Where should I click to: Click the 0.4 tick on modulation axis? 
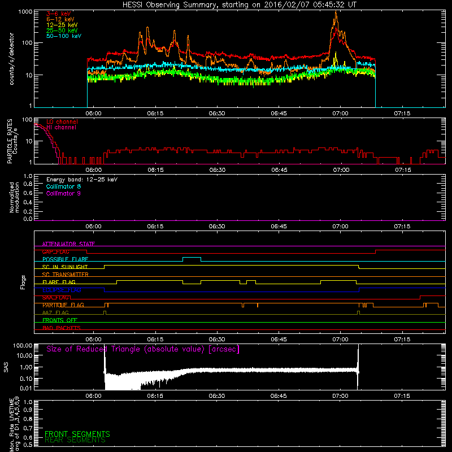click(x=28, y=202)
